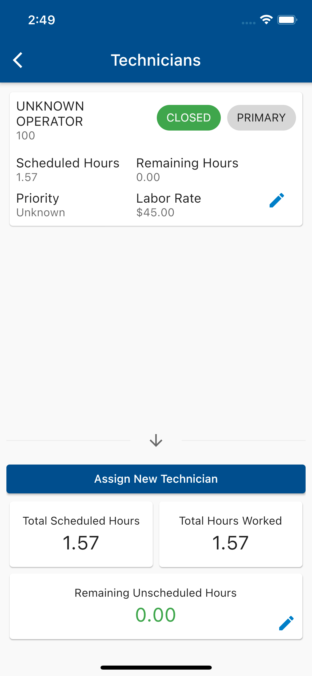Tap the home indicator bar
Screen dimensions: 312x676
pos(156,667)
